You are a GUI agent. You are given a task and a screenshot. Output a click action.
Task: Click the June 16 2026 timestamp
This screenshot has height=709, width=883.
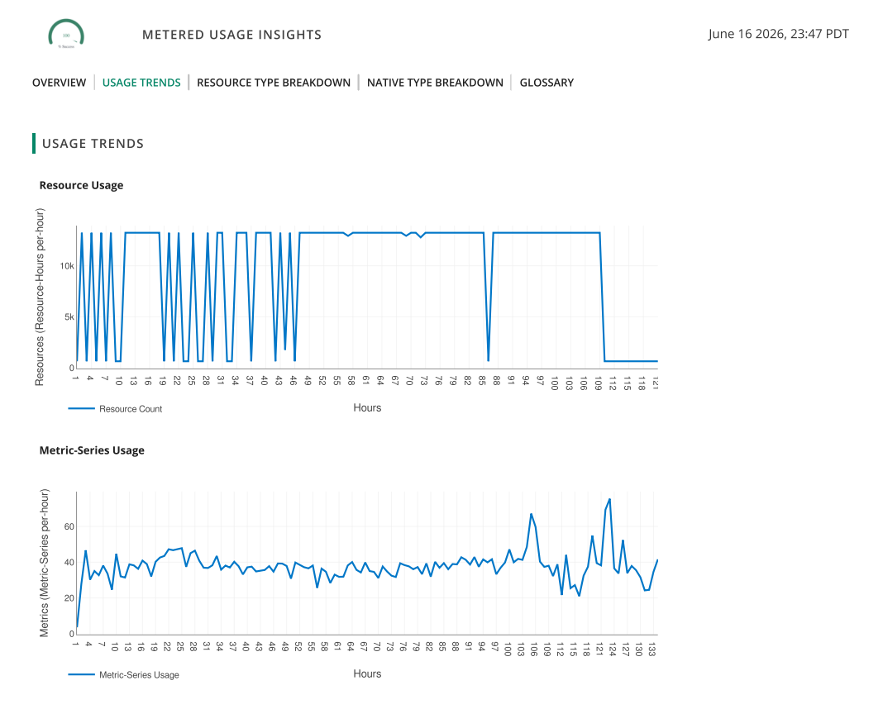click(x=778, y=34)
